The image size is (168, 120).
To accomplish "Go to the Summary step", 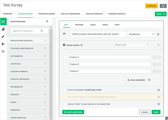I will click(x=8, y=14).
